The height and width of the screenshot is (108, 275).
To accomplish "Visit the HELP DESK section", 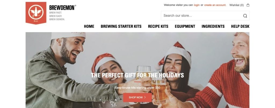I will pos(240,26).
